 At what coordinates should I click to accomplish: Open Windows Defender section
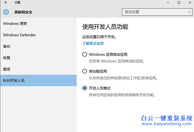coord(38,35)
